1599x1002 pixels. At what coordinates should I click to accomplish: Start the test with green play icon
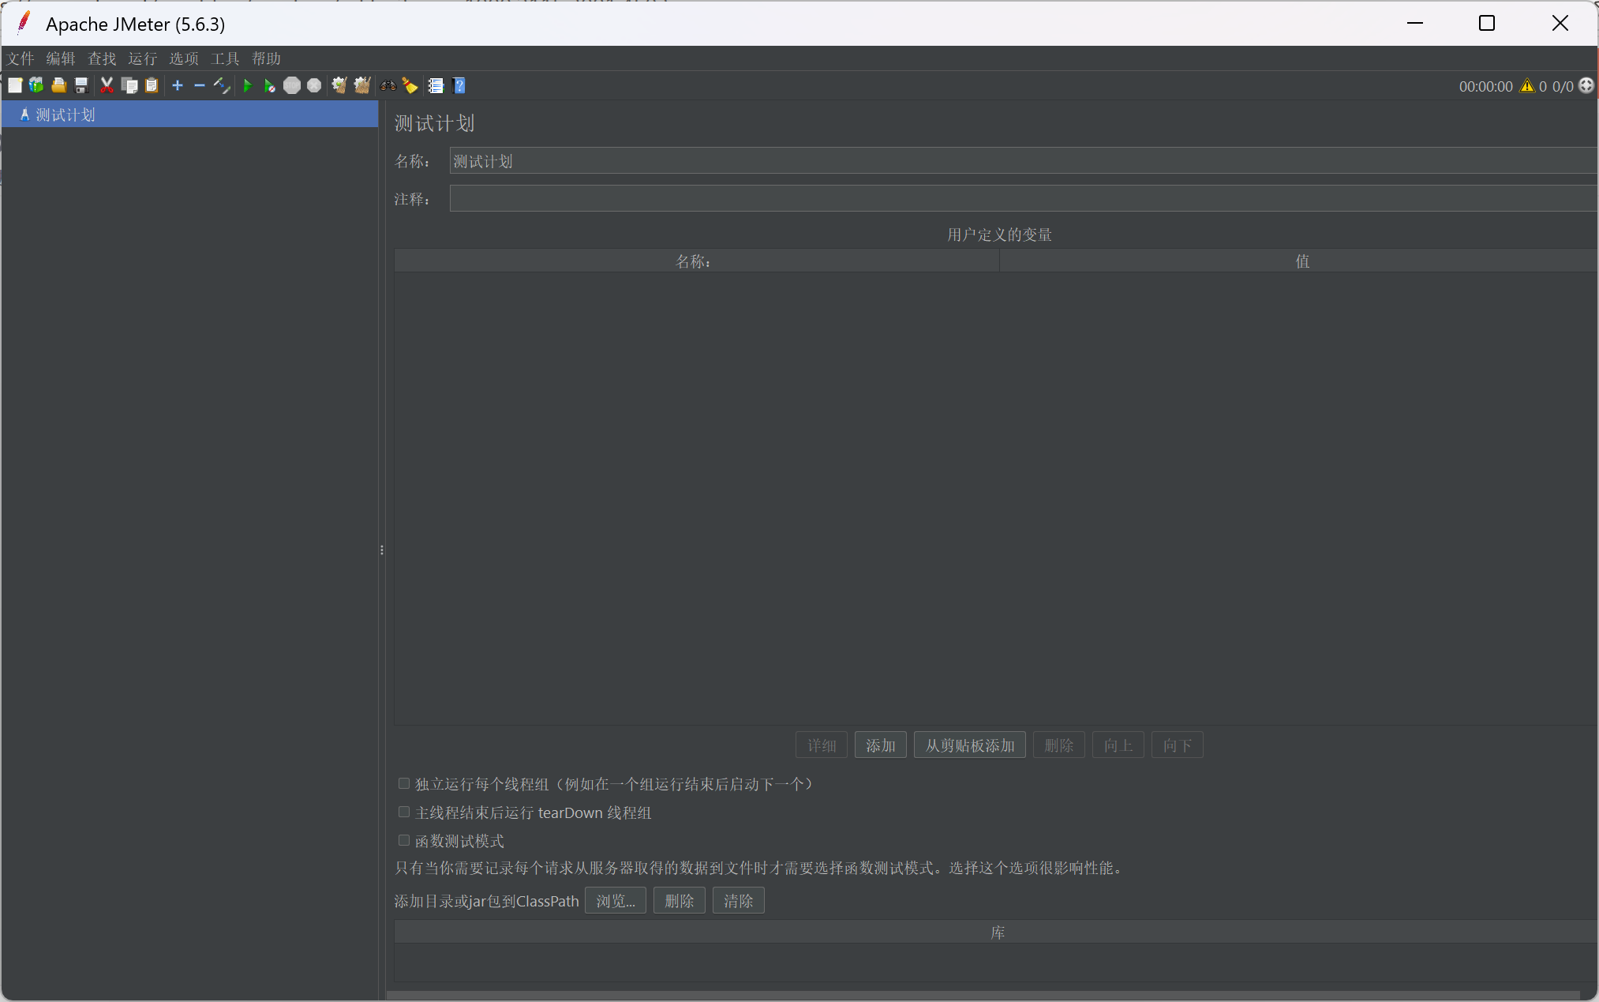coord(248,85)
